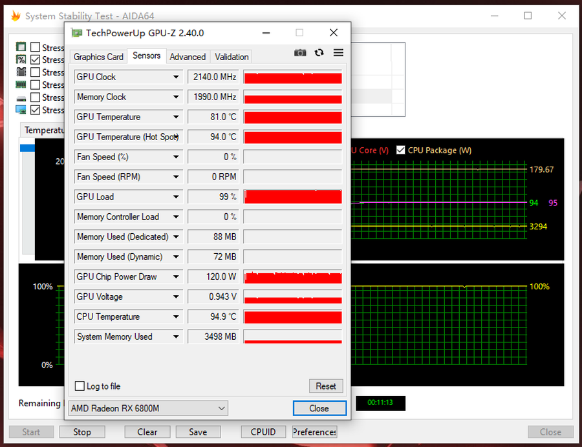
Task: Click the local disk stress icon
Action: (21, 98)
